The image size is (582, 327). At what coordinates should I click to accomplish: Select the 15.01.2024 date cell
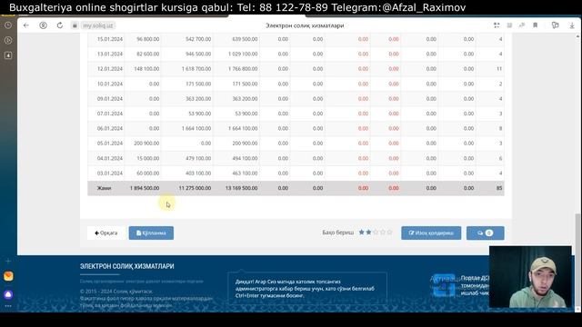(109, 39)
